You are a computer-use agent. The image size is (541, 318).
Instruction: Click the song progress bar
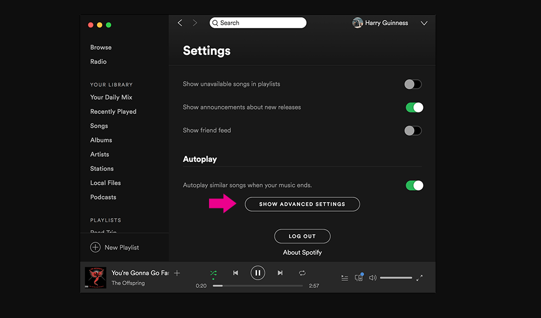[x=258, y=286]
